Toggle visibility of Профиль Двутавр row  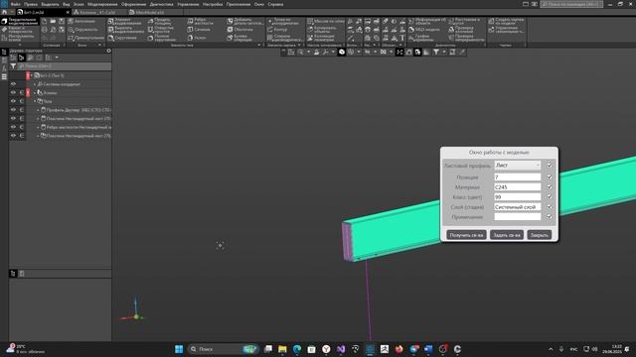pyautogui.click(x=13, y=110)
